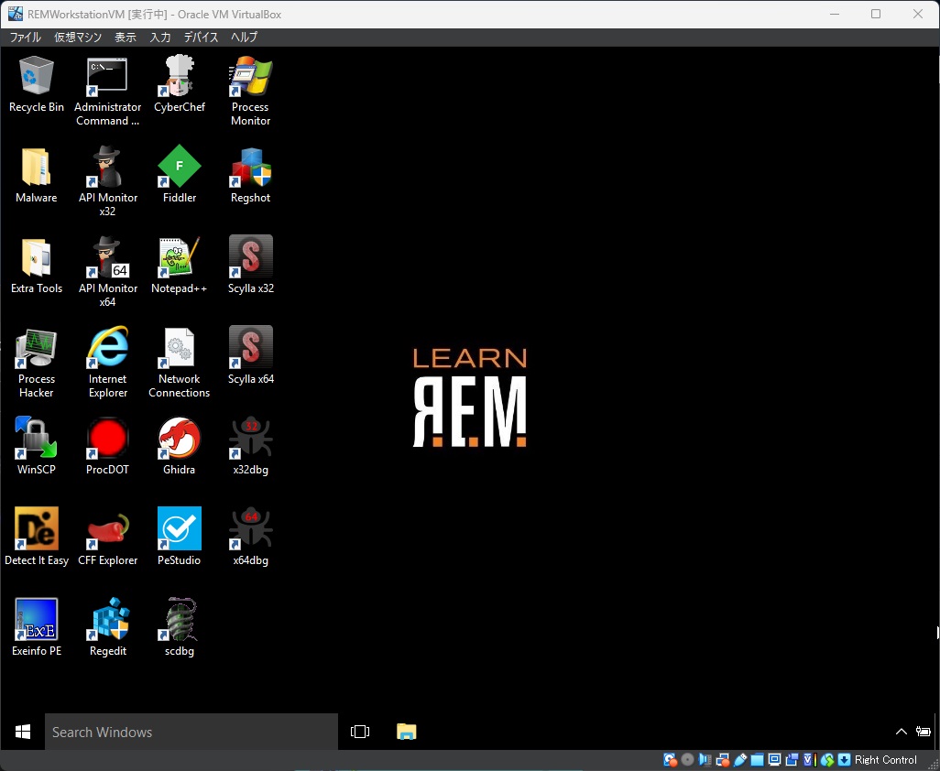Open the デバイス menu
Image resolution: width=940 pixels, height=771 pixels.
(201, 38)
